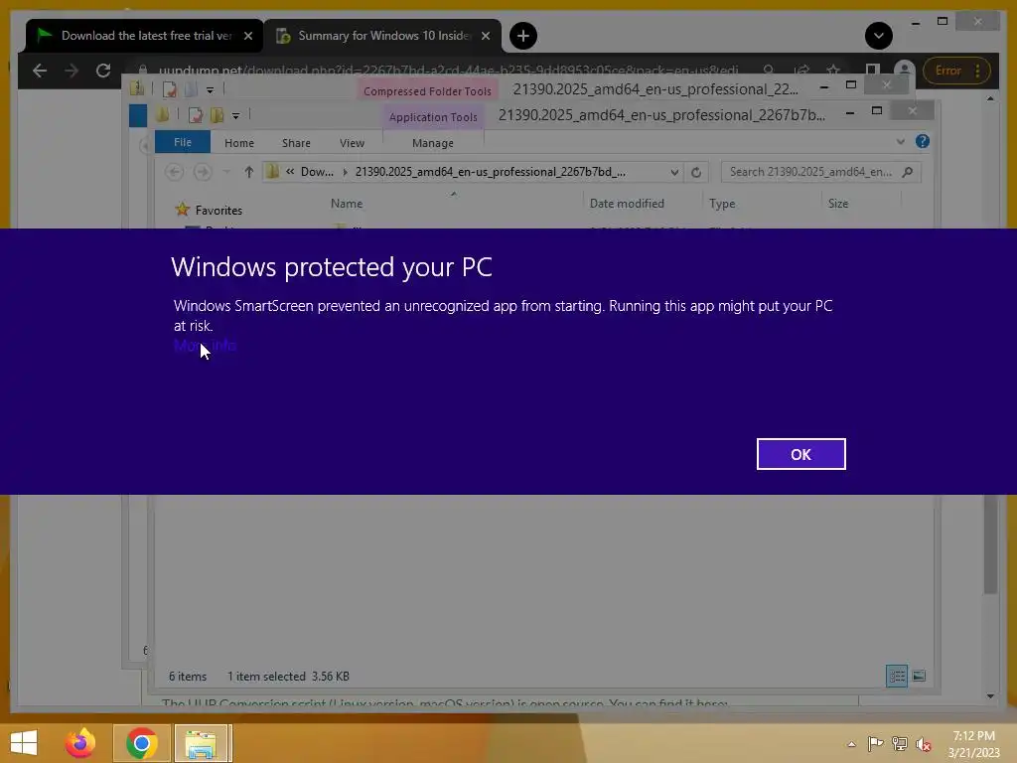
Task: Bookmark this page with star icon
Action: [x=833, y=70]
